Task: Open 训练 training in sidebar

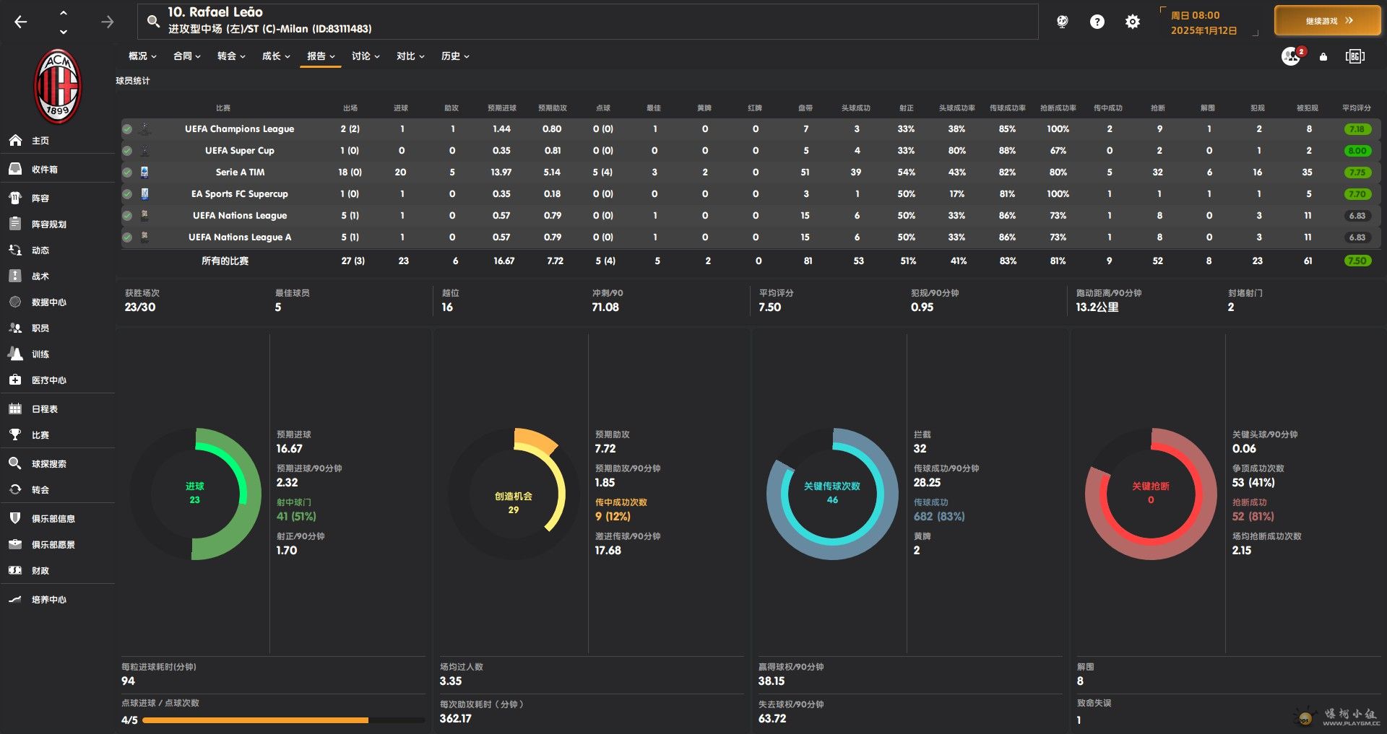Action: 58,354
